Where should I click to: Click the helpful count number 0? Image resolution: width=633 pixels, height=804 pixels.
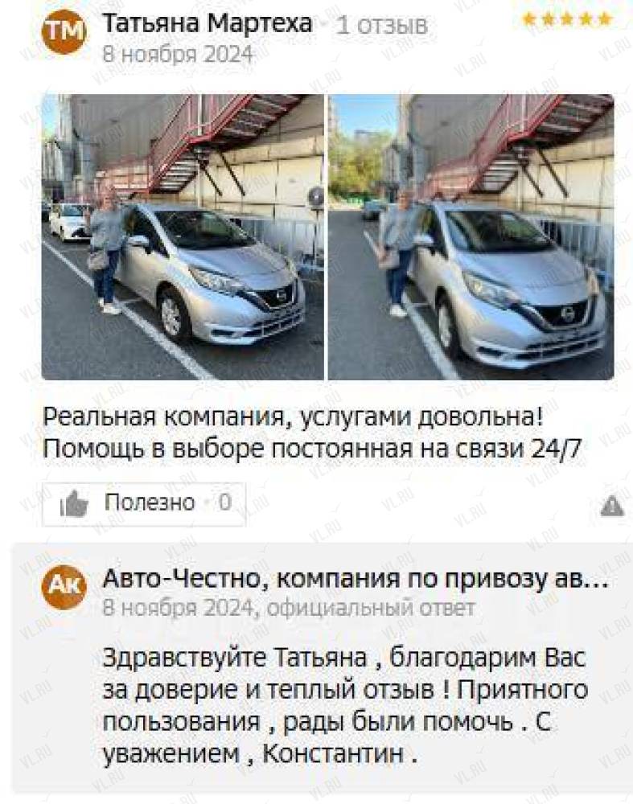coord(224,503)
